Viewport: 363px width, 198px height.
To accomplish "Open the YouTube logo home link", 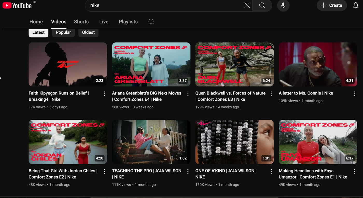I will click(17, 5).
